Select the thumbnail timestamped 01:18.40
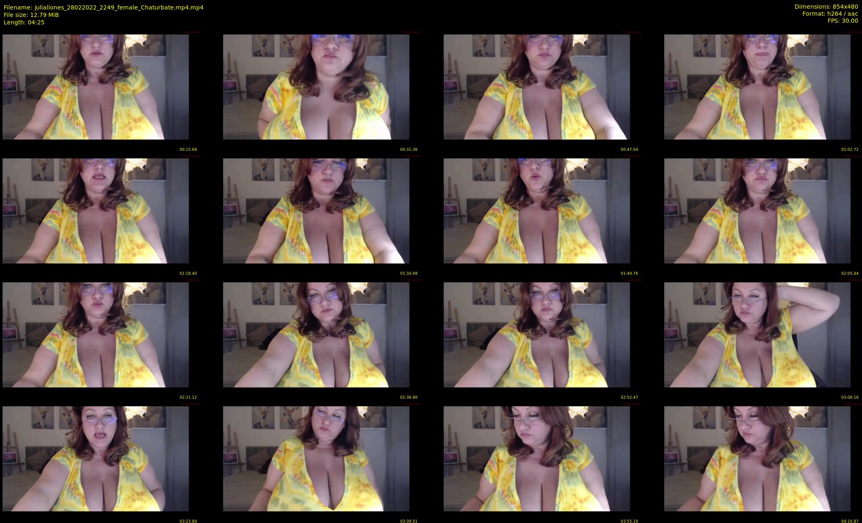The height and width of the screenshot is (523, 862). (95, 211)
